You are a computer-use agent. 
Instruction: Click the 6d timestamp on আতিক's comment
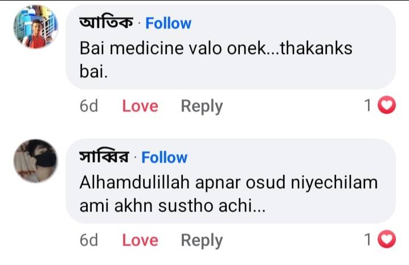coord(89,106)
